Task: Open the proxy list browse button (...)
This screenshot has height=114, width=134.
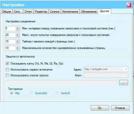Action: pyautogui.click(x=124, y=82)
